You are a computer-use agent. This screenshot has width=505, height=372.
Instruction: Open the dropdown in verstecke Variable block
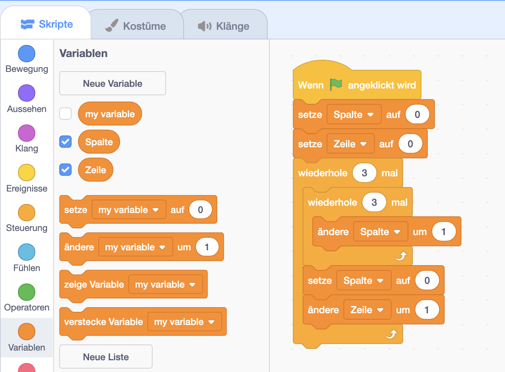tap(184, 322)
